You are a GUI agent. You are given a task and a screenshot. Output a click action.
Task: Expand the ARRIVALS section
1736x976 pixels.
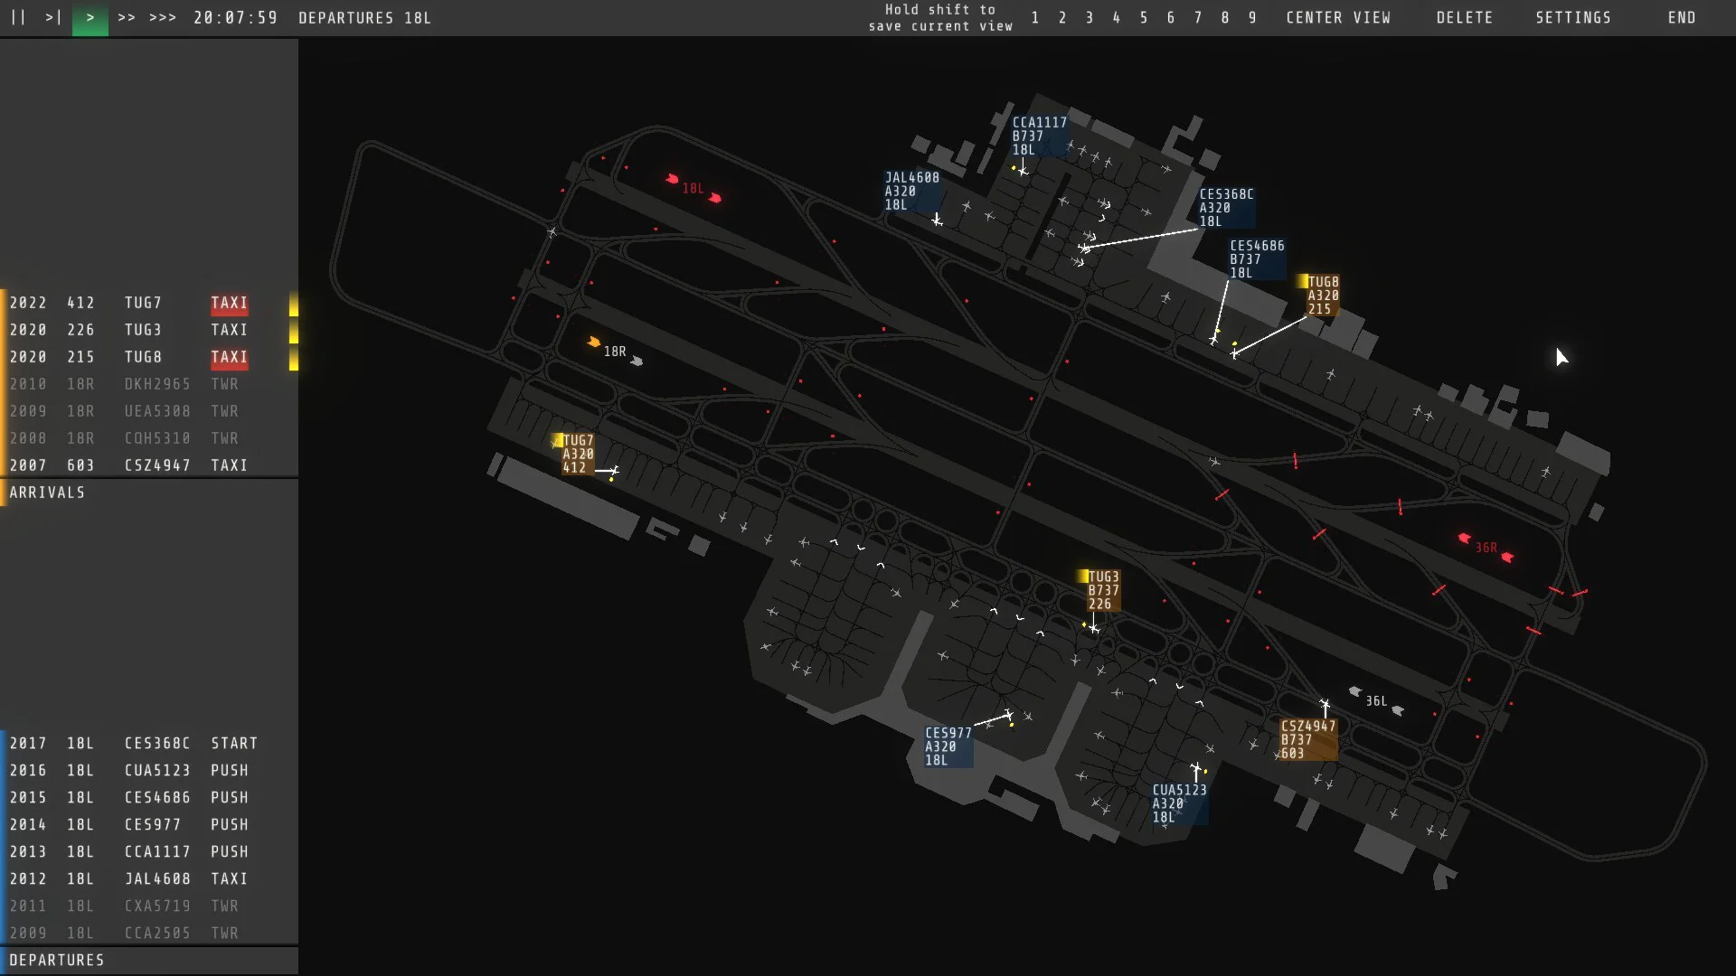[x=47, y=492]
